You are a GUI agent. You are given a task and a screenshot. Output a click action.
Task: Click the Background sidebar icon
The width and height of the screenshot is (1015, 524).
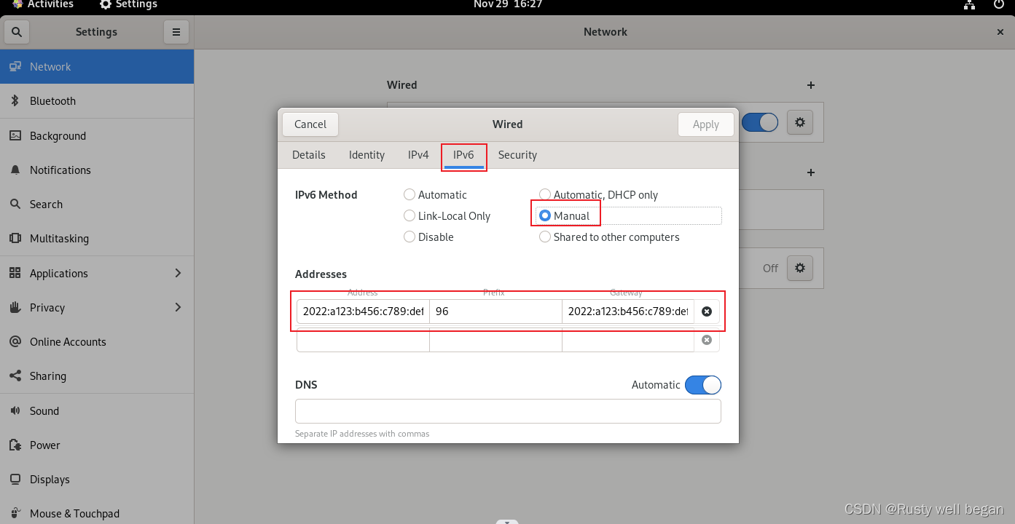[x=15, y=135]
